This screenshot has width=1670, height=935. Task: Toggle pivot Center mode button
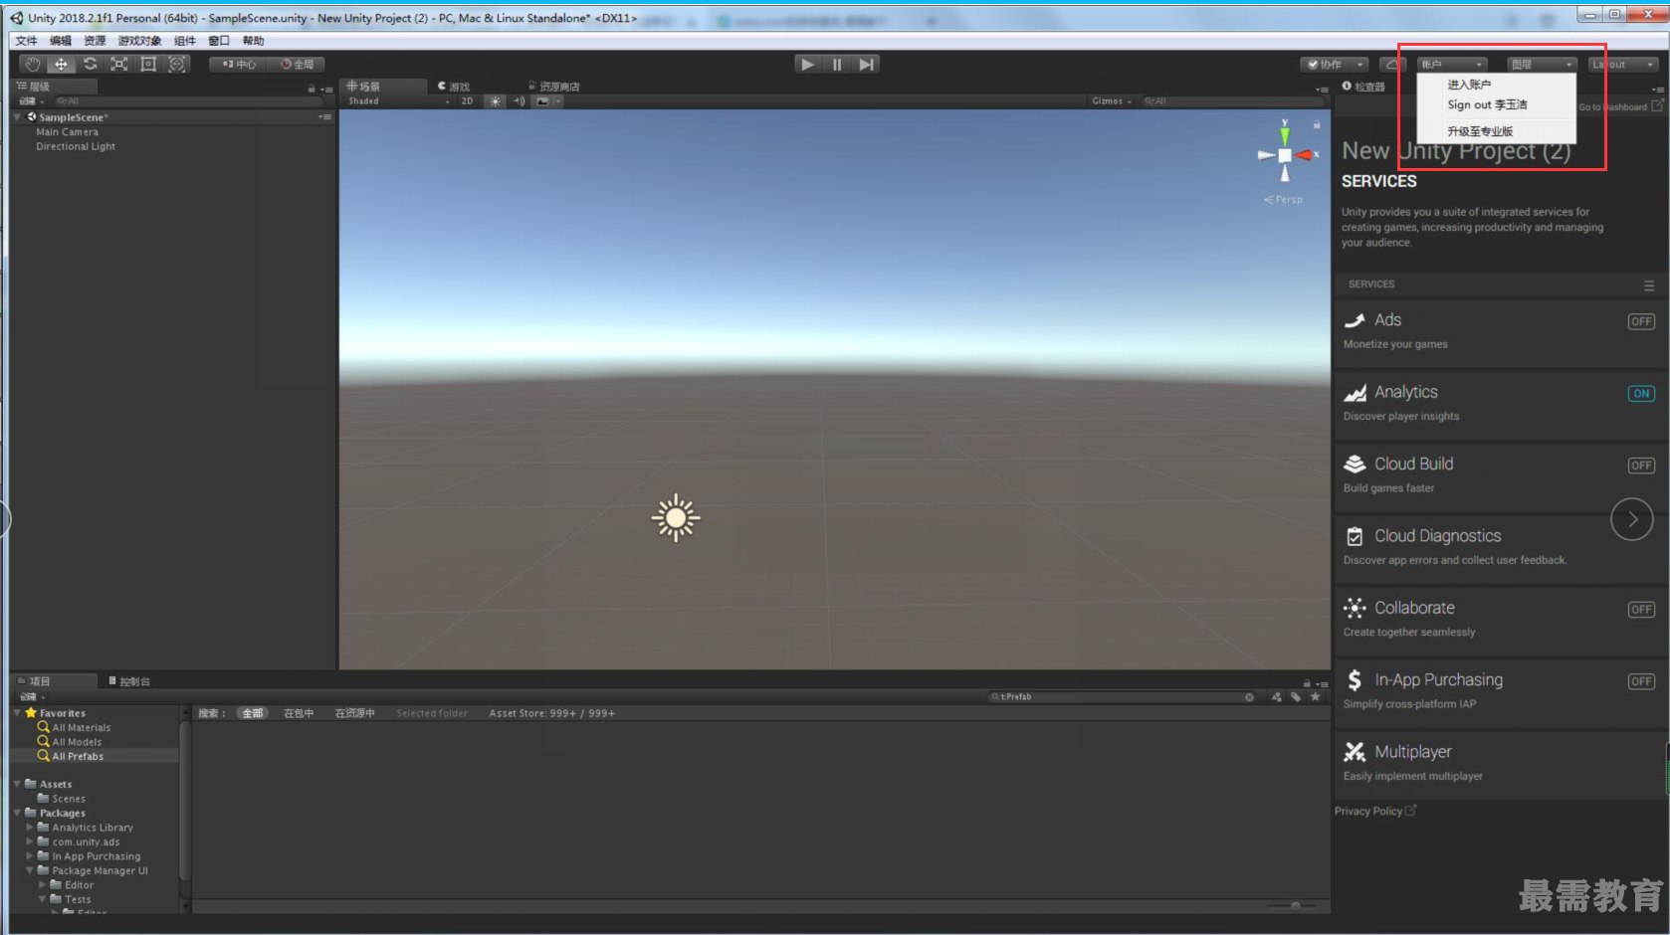239,64
